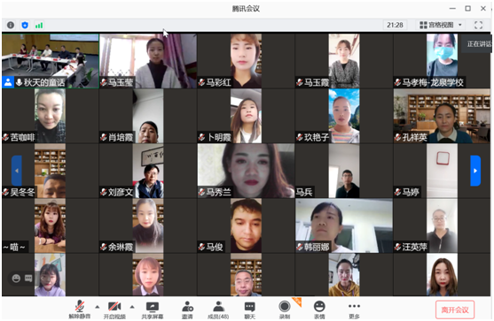Start recording the meeting

pos(285,310)
